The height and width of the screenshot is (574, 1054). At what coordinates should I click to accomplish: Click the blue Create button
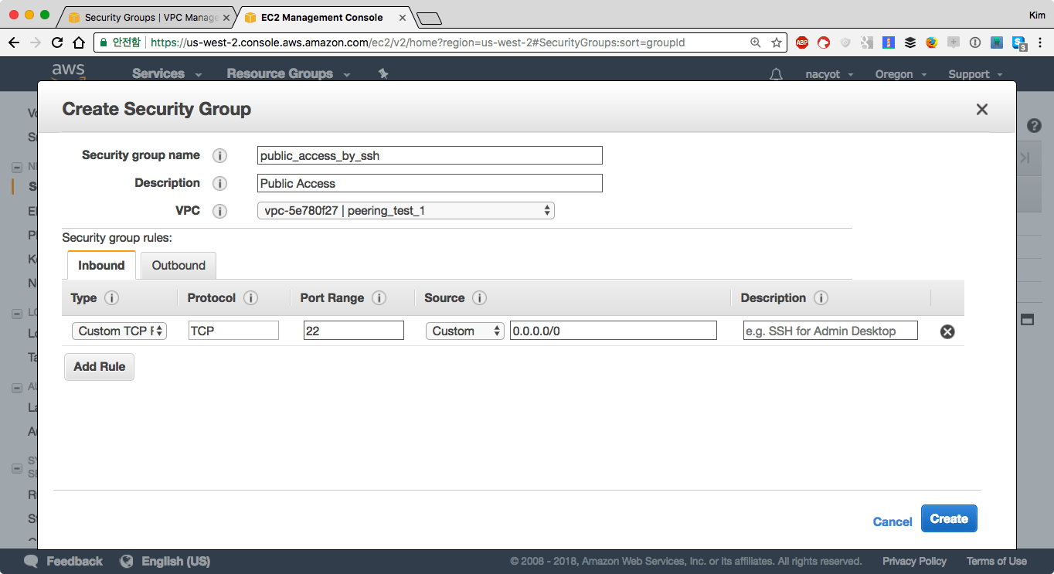949,519
